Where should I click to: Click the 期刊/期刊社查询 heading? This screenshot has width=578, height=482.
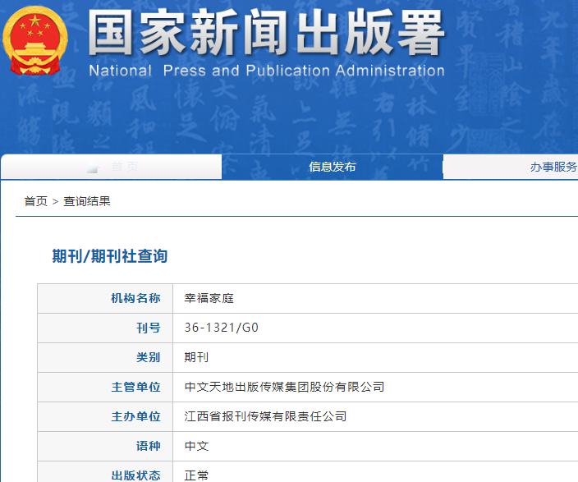[110, 256]
